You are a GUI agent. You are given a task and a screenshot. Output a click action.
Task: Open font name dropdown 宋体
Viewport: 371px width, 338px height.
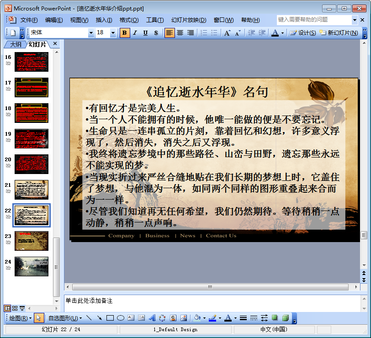[x=91, y=33]
